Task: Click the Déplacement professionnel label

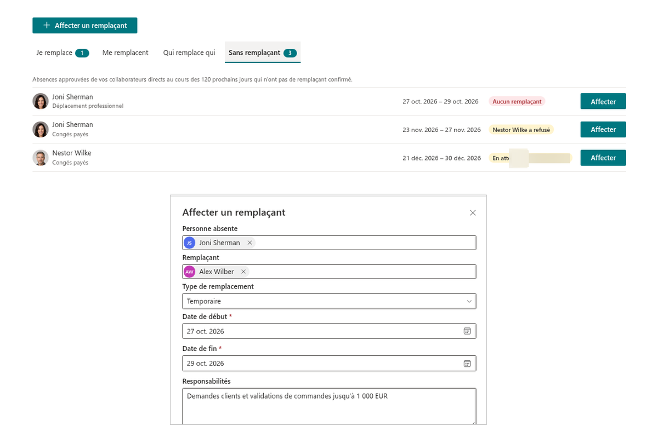Action: pyautogui.click(x=88, y=106)
